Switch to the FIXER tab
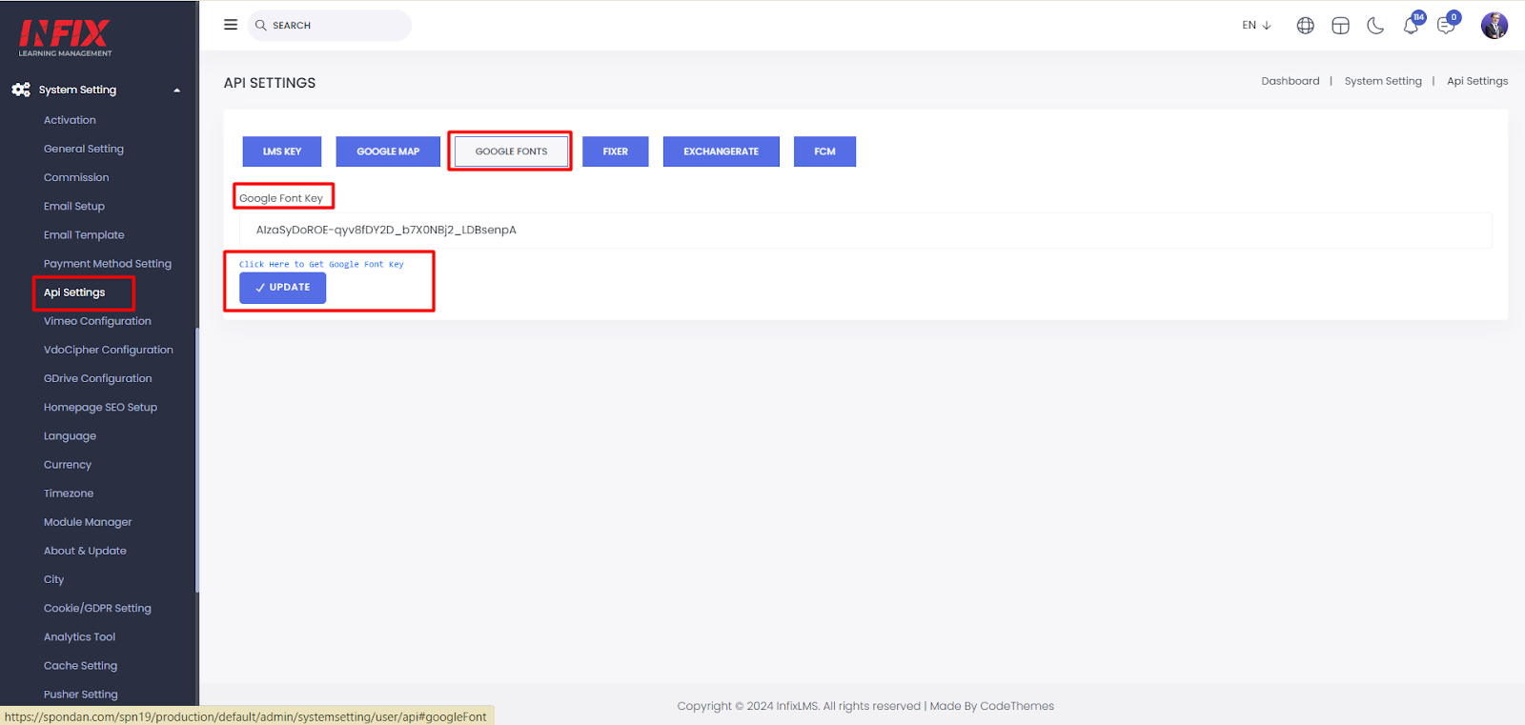The width and height of the screenshot is (1525, 725). point(616,151)
